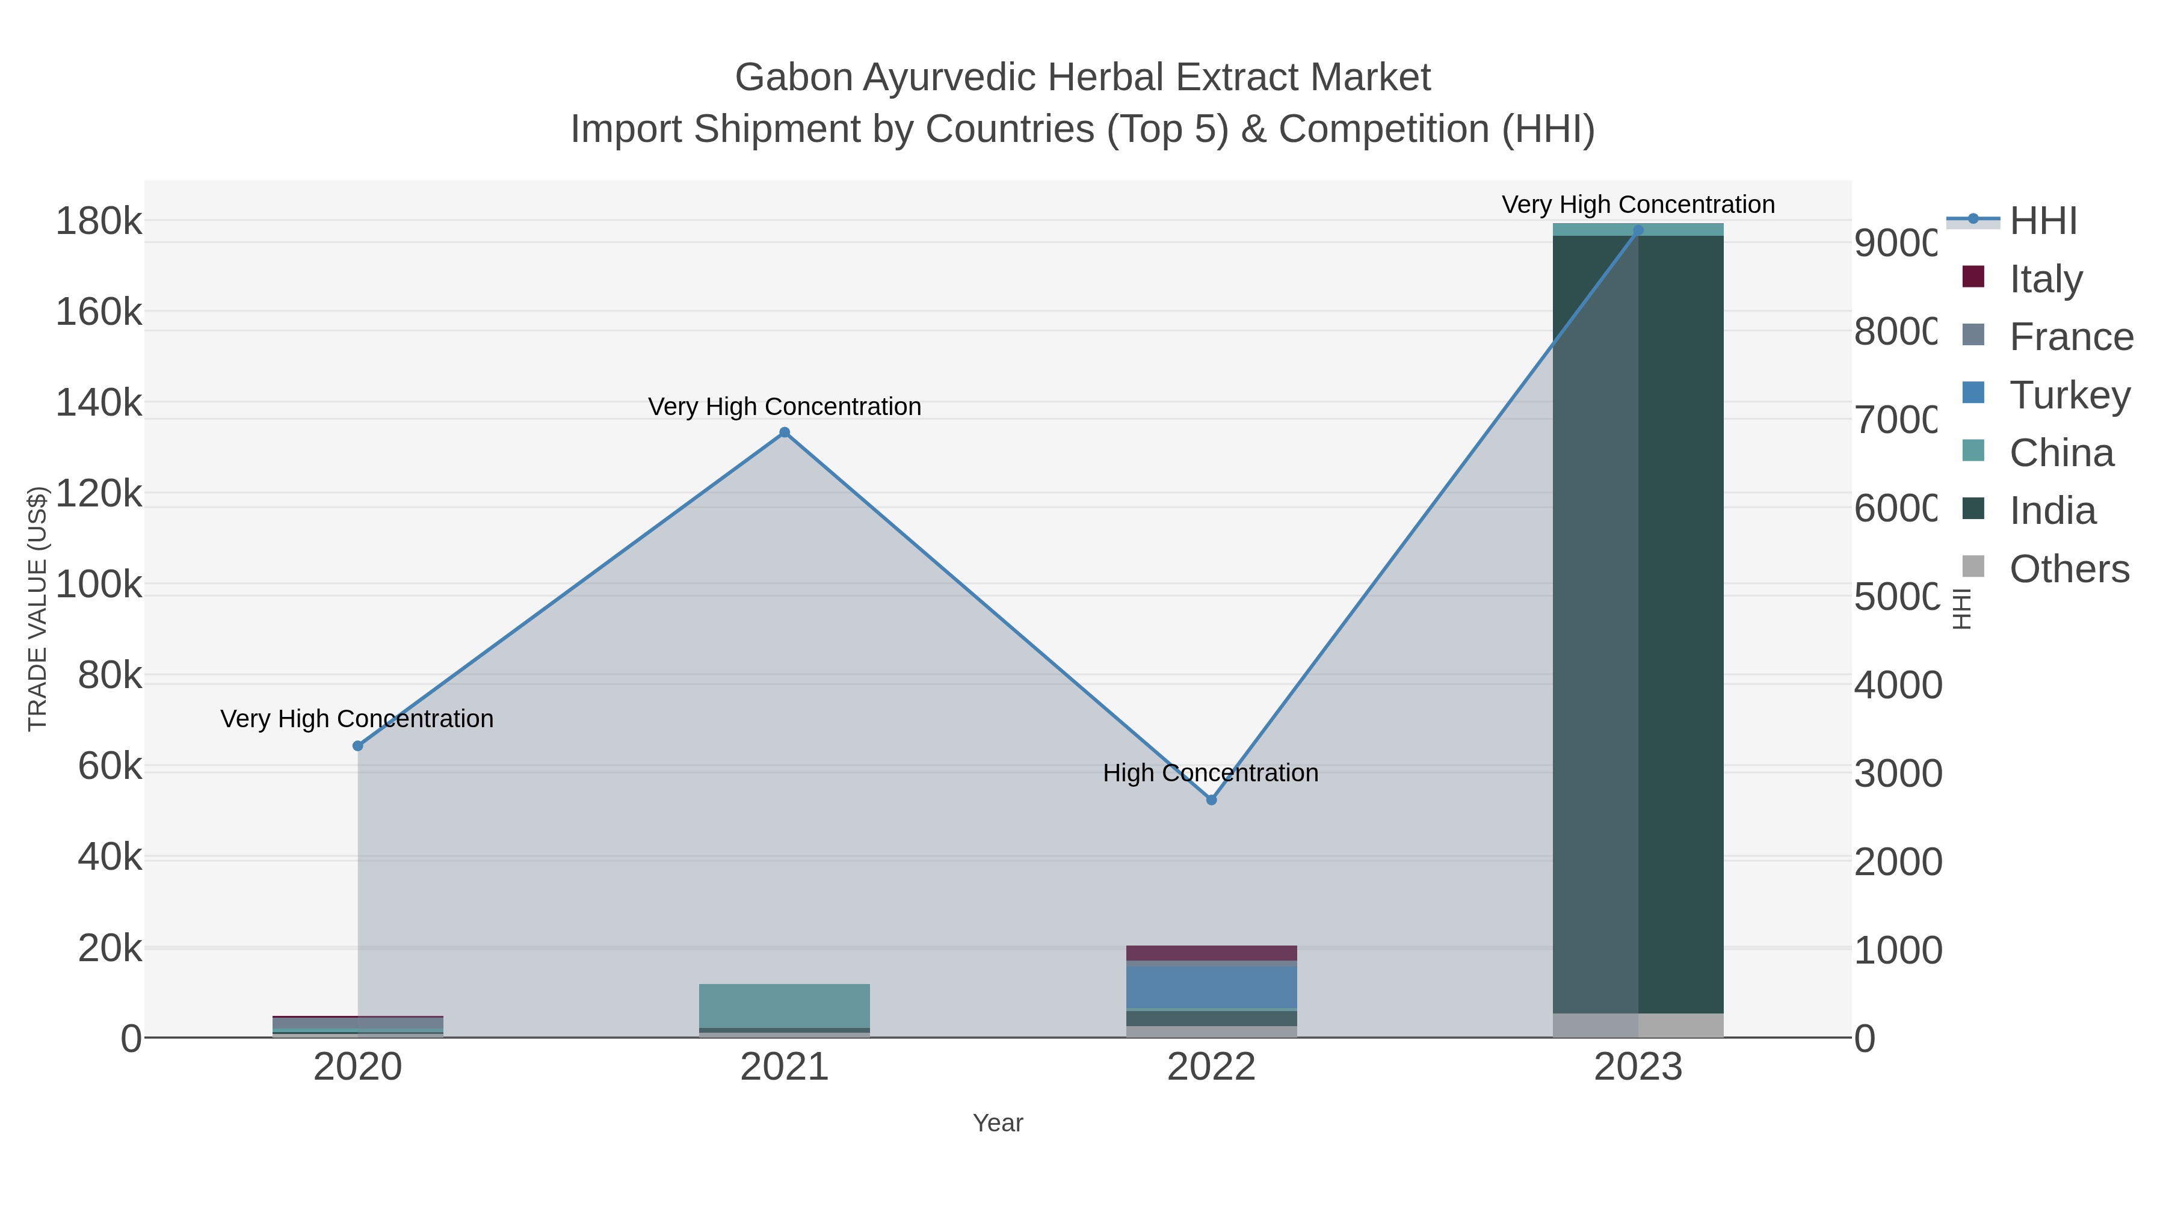This screenshot has height=1218, width=2166.
Task: Click the 1000 right axis tick label
Action: click(1898, 951)
